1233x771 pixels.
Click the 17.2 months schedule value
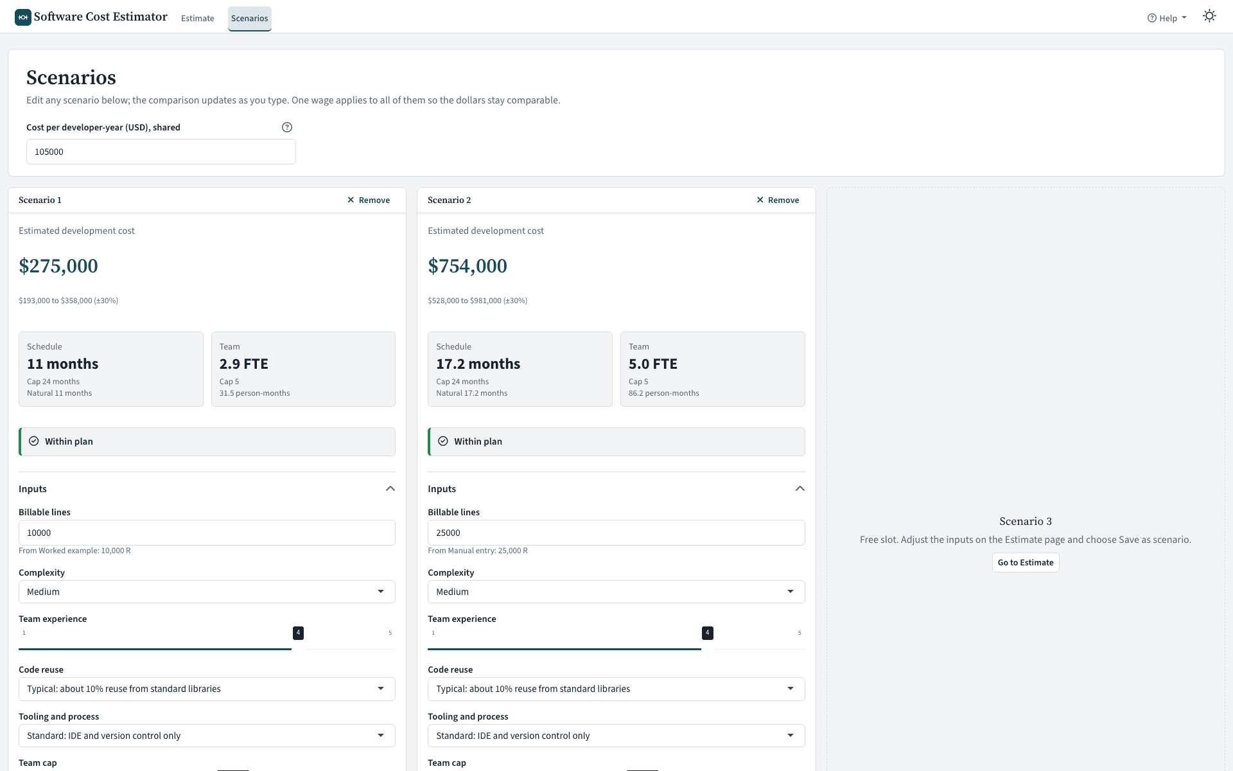(478, 364)
